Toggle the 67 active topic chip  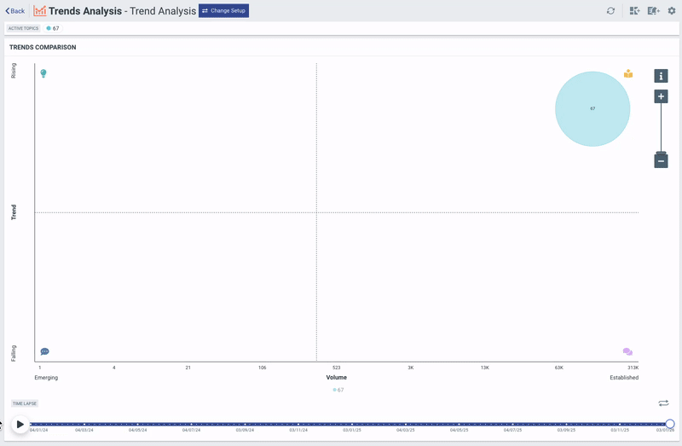pyautogui.click(x=53, y=28)
